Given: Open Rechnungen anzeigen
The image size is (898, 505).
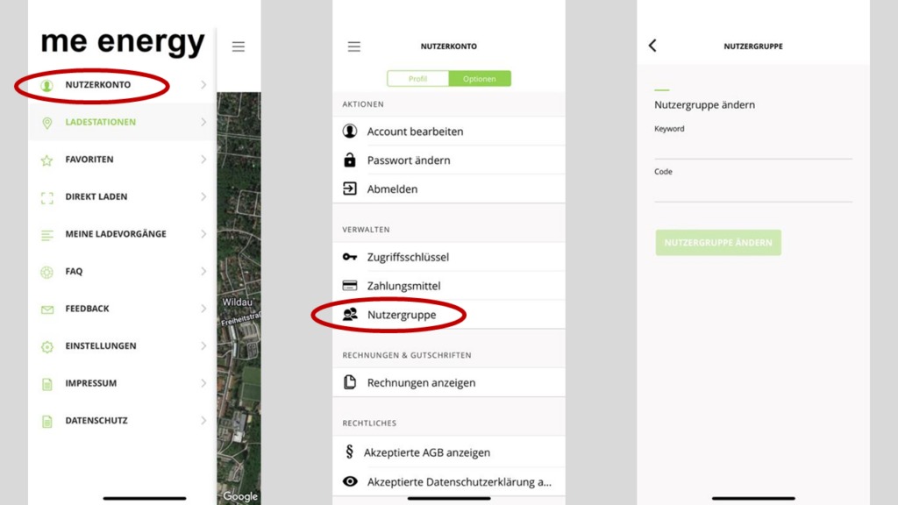Looking at the screenshot, I should pyautogui.click(x=421, y=383).
